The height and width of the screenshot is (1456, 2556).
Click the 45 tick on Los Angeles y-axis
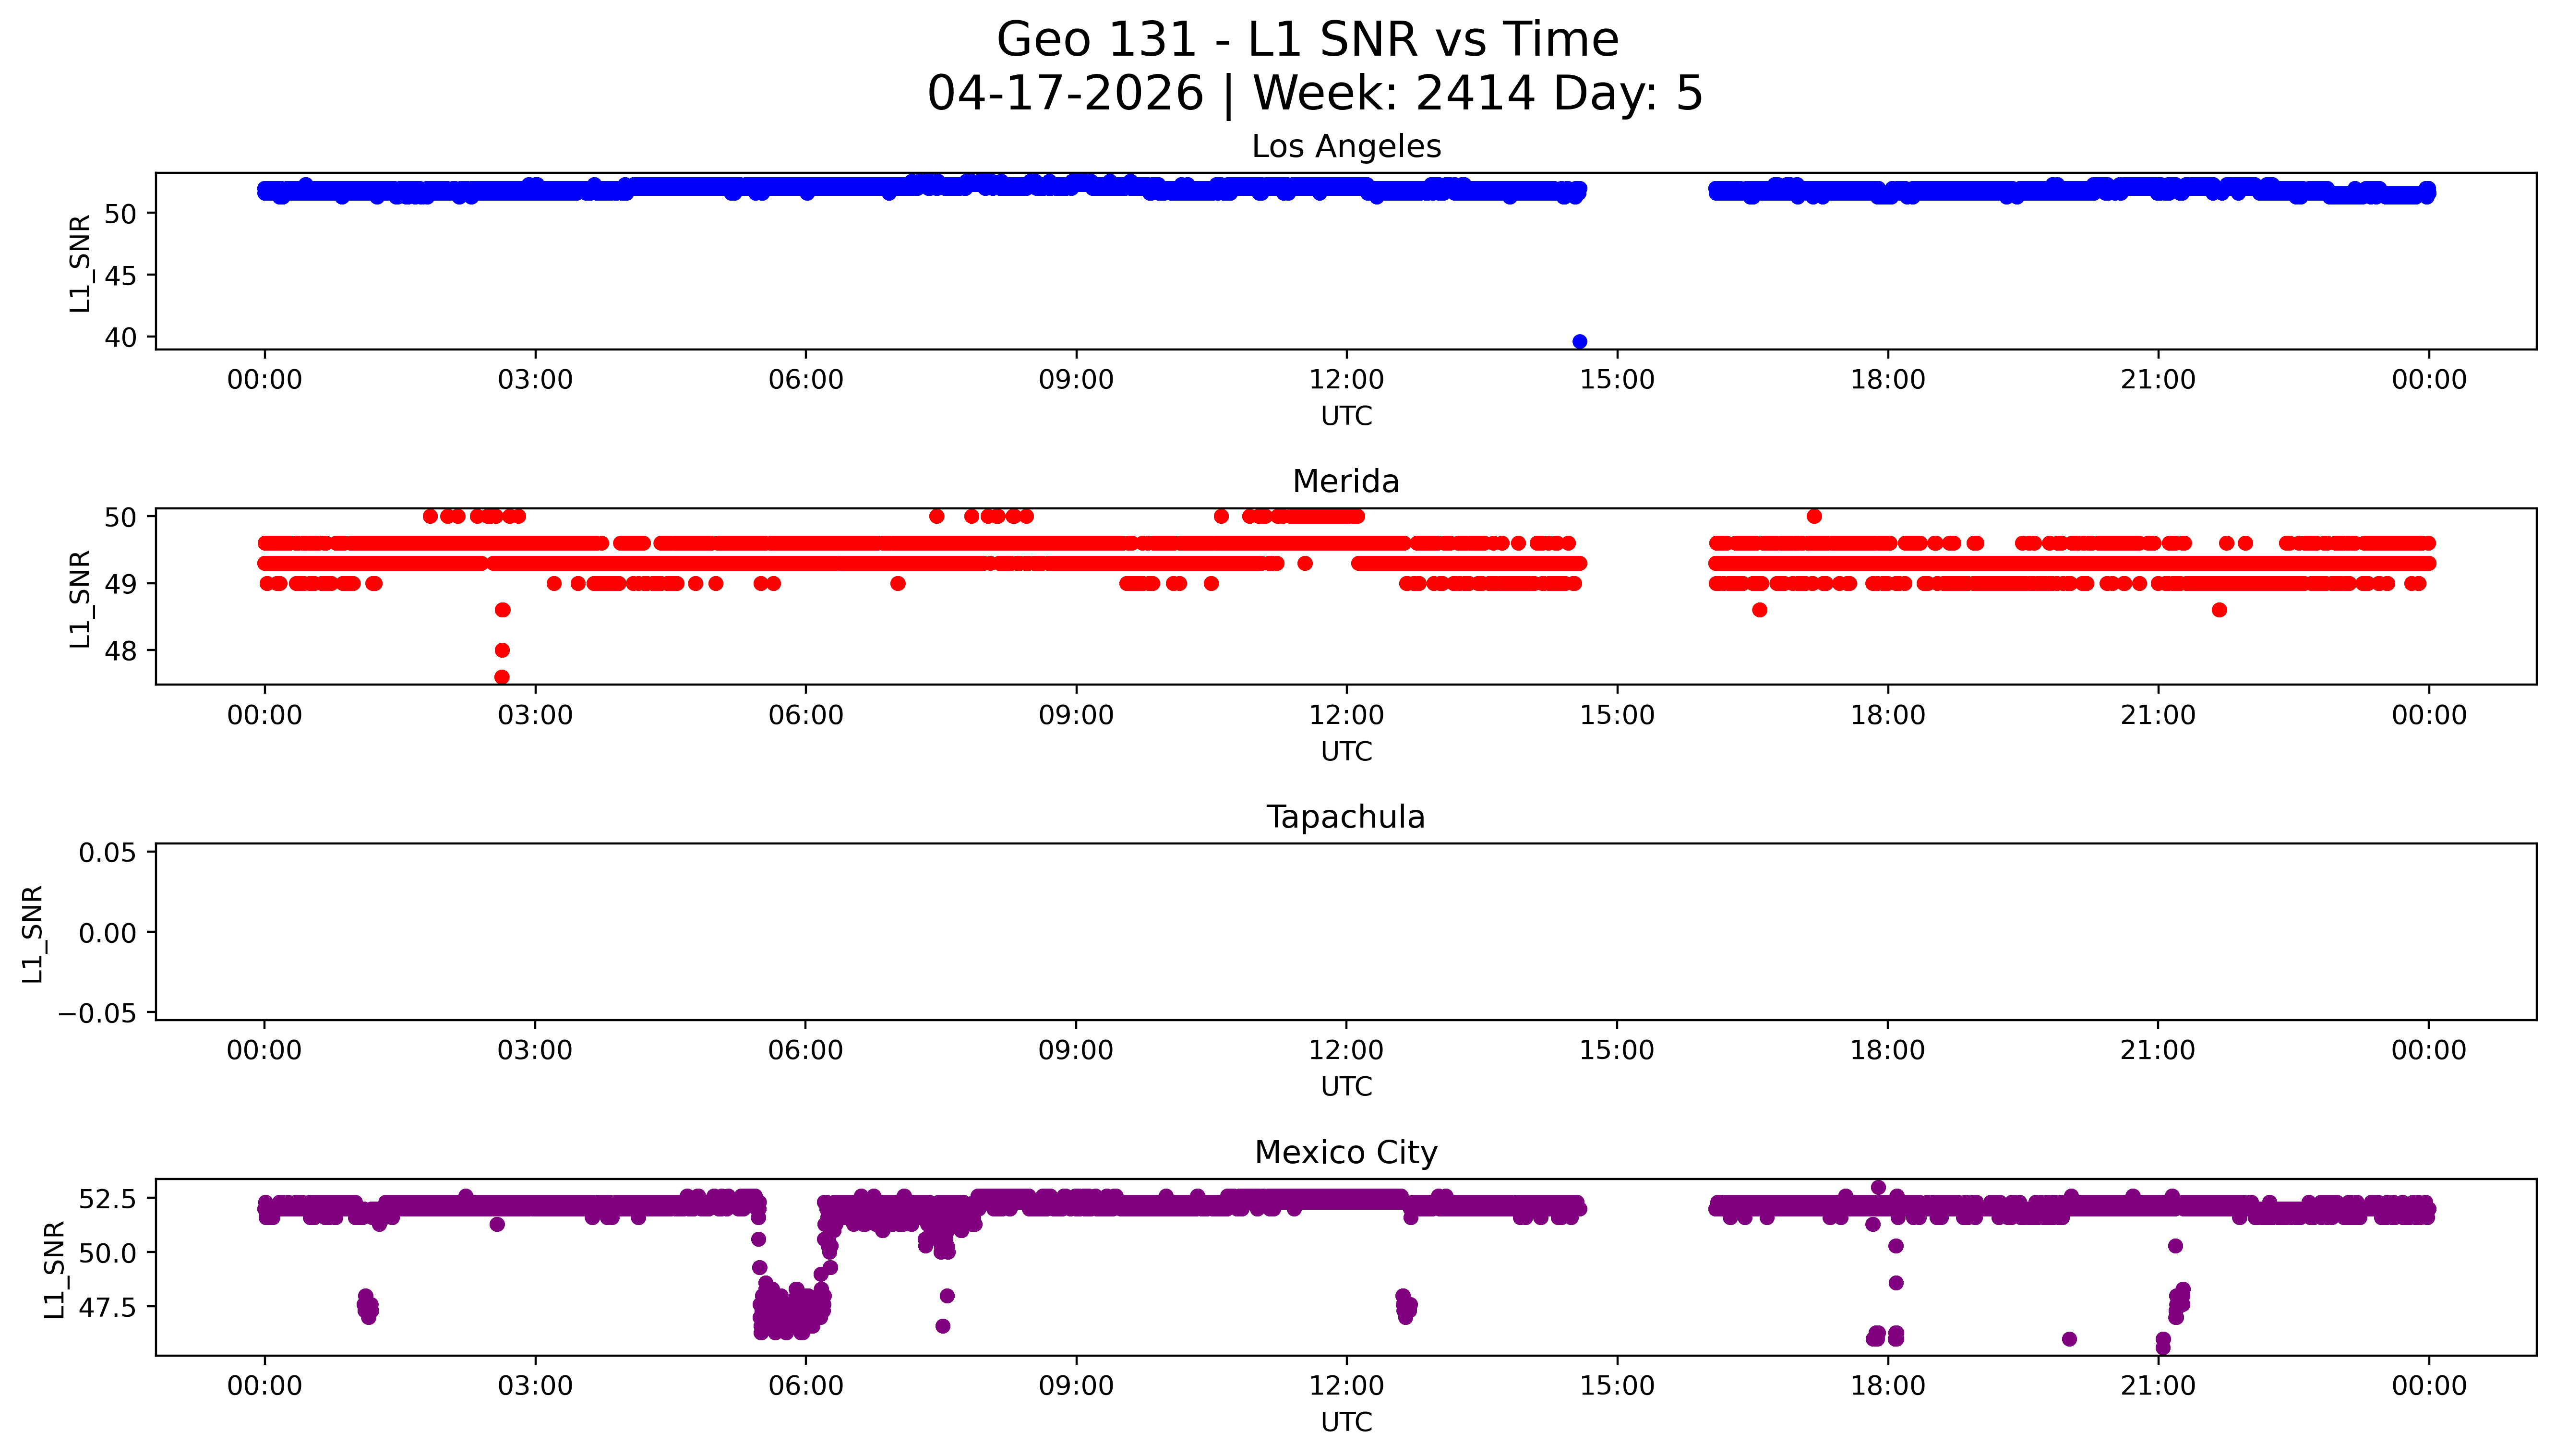pos(120,276)
